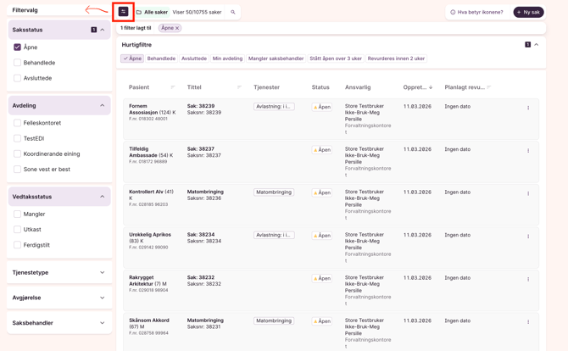This screenshot has width=568, height=351.
Task: Remove the Åpne filter chip
Action: (x=177, y=28)
